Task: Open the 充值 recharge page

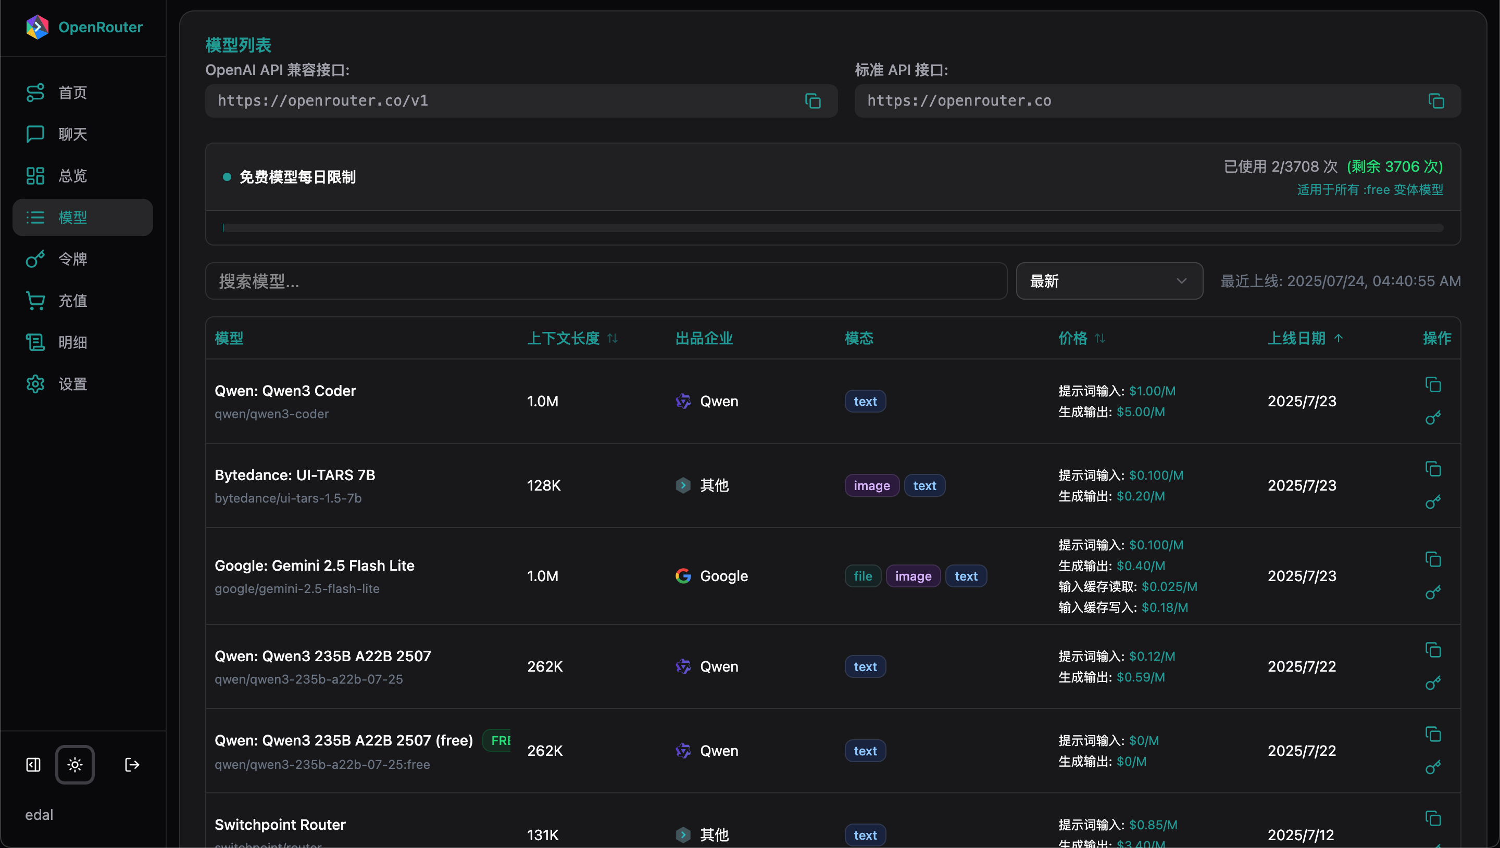Action: tap(83, 301)
